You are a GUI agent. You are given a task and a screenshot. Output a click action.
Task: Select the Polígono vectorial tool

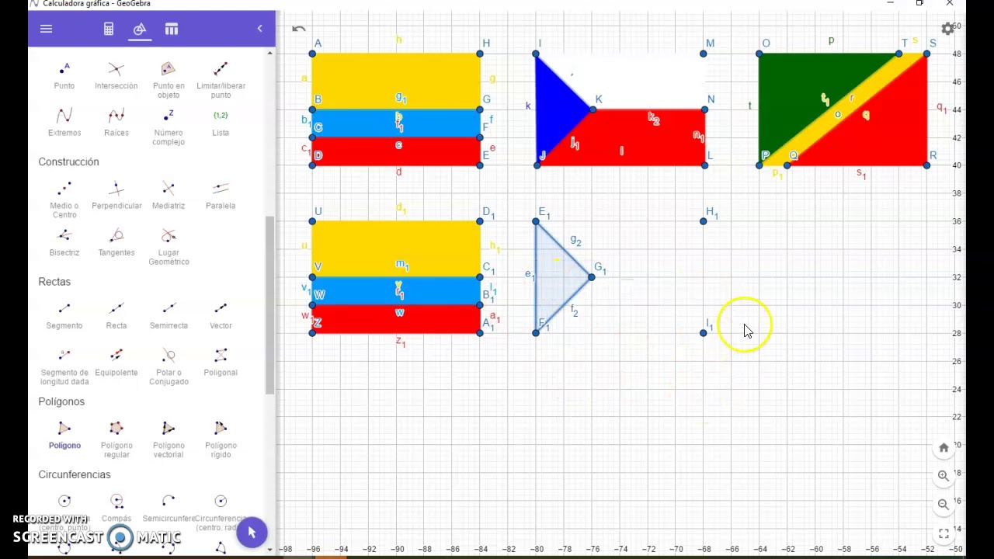tap(169, 439)
